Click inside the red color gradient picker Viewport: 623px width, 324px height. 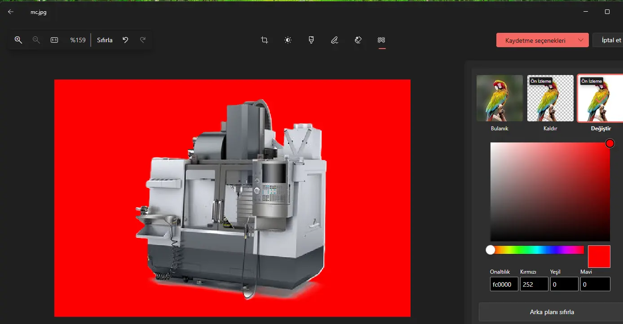tap(550, 192)
